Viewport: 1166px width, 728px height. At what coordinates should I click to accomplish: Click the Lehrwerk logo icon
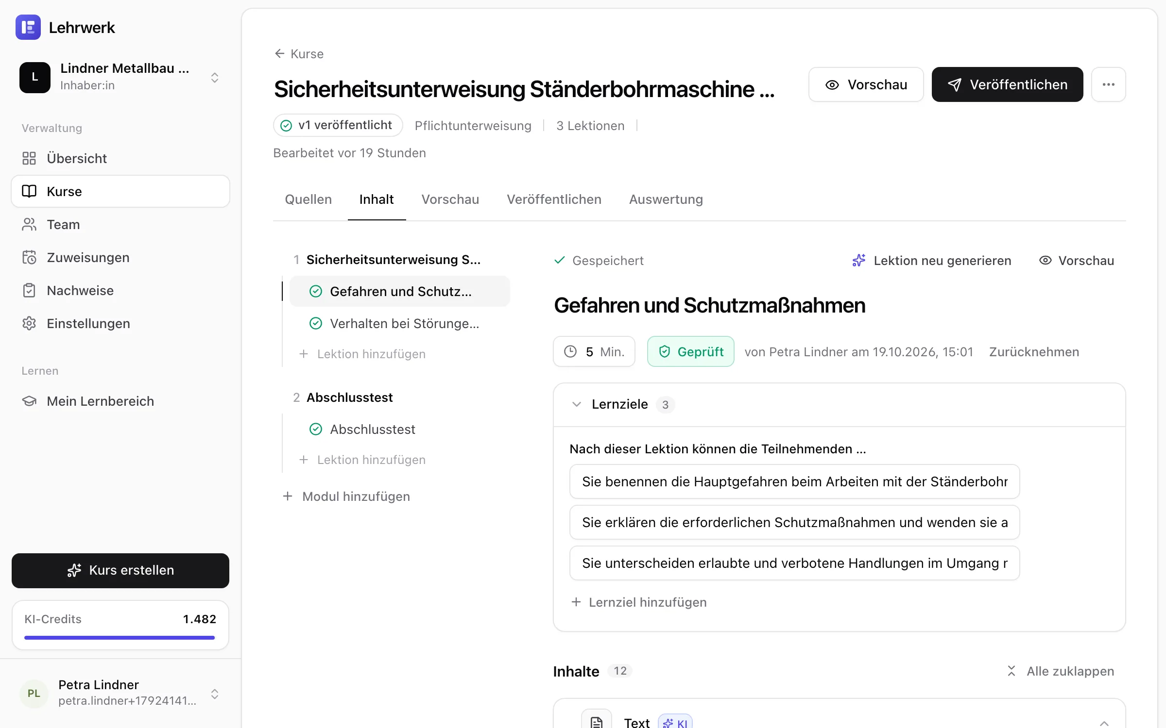tap(28, 27)
